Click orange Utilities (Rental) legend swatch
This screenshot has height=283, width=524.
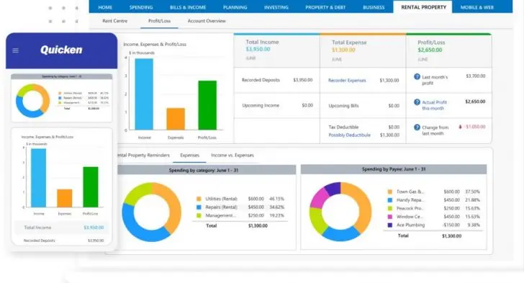(199, 199)
